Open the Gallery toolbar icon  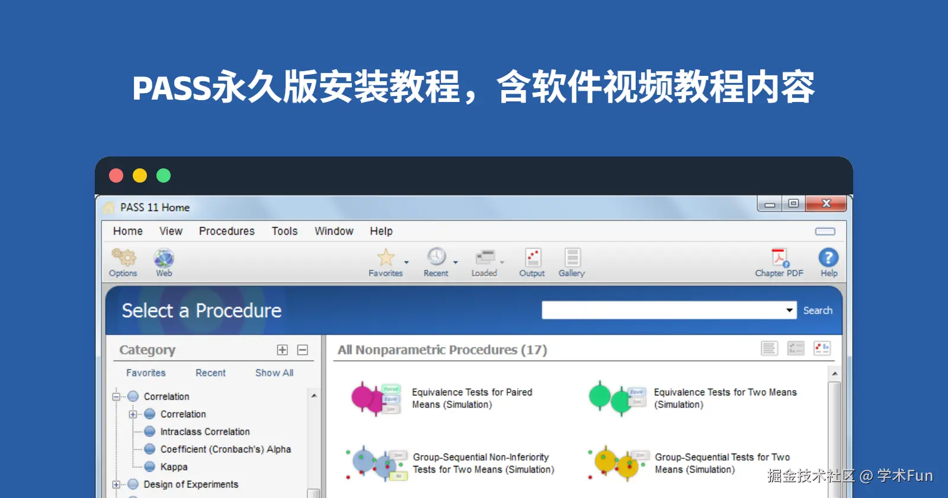tap(572, 257)
